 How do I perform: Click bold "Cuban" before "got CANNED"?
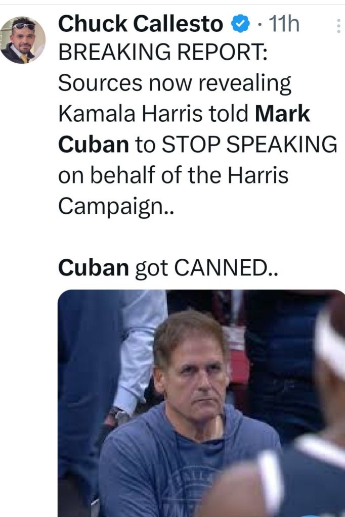click(x=94, y=268)
